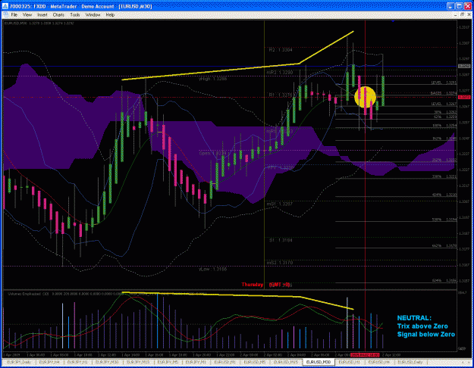Restore the inner chart window via menu-bar button
This screenshot has height=368, width=474.
click(462, 14)
